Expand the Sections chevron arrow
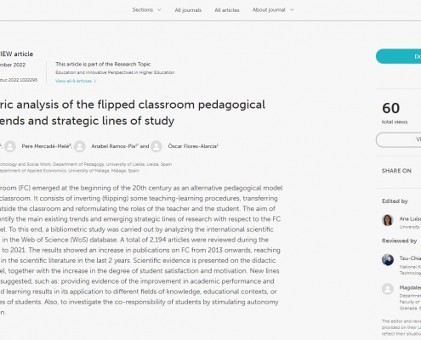The image size is (421, 340). tap(159, 10)
